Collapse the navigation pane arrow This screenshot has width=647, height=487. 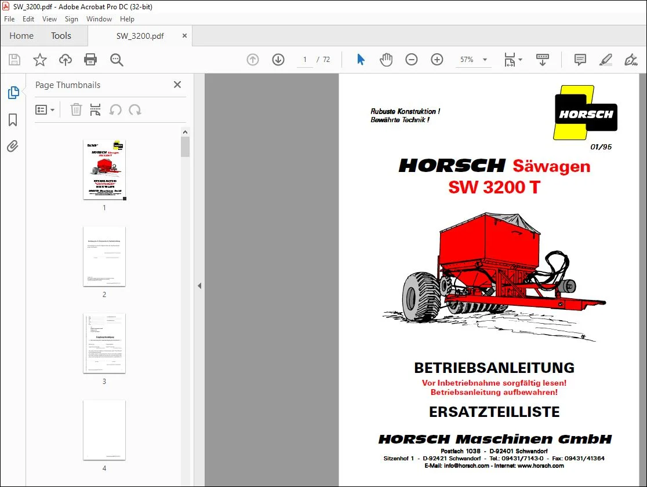pyautogui.click(x=199, y=285)
